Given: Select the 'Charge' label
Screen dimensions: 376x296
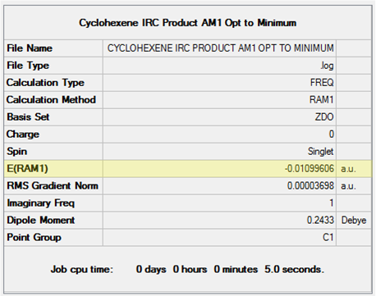Looking at the screenshot, I should pyautogui.click(x=23, y=134).
